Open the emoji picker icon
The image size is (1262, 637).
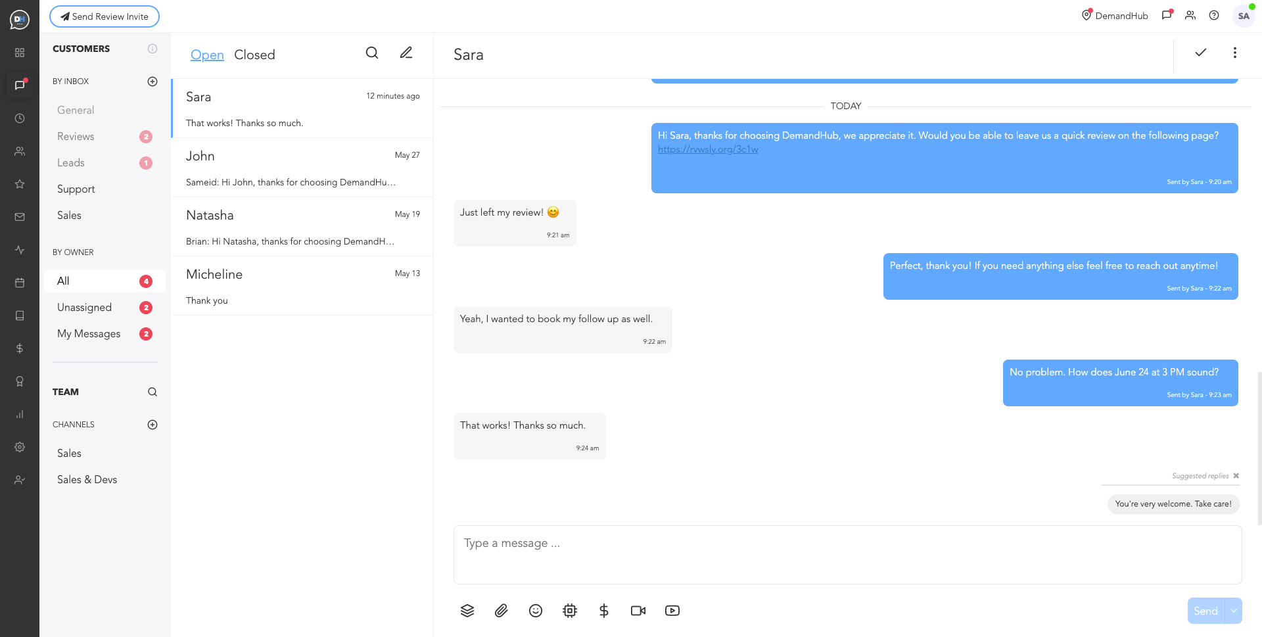coord(536,611)
